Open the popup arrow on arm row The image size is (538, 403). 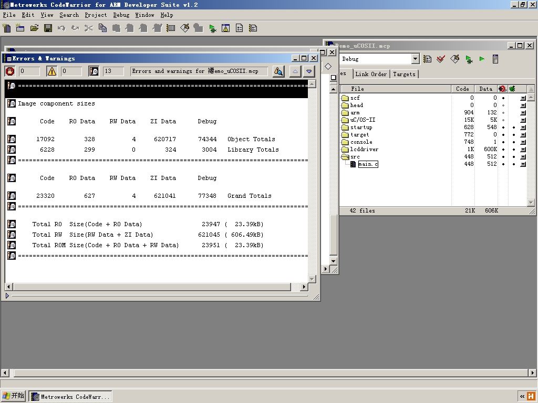tap(523, 113)
